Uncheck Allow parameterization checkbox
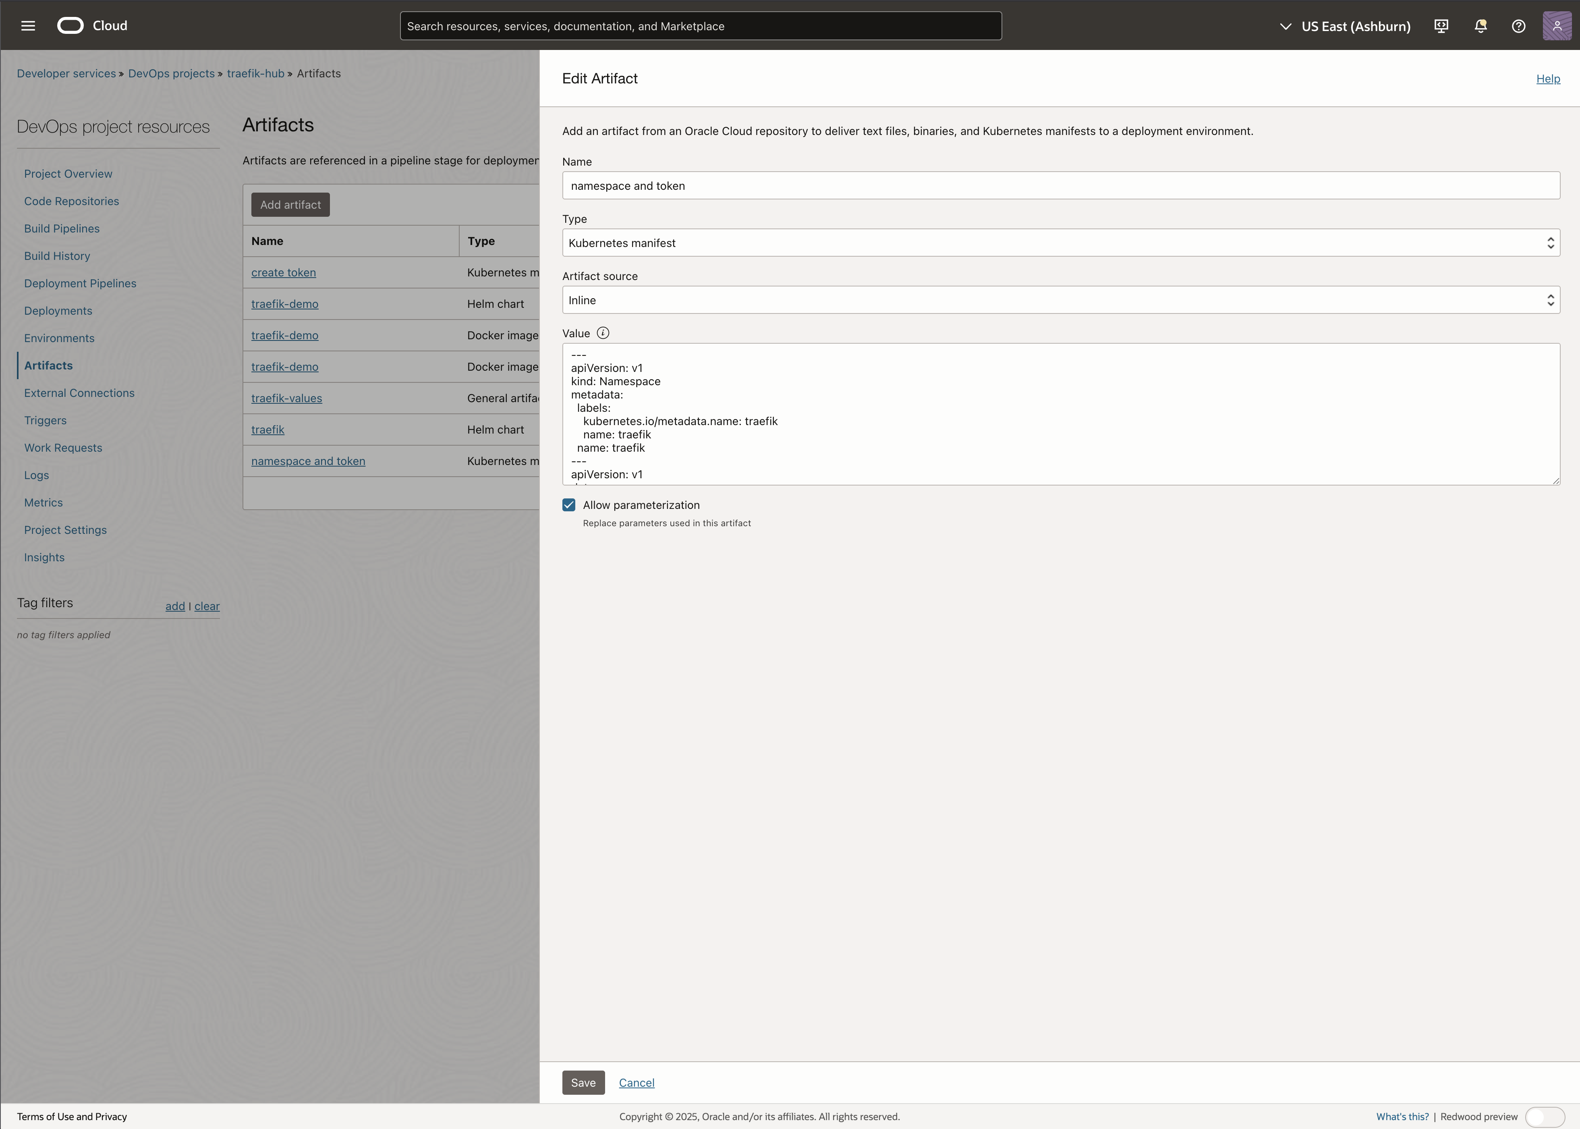The height and width of the screenshot is (1129, 1580). (568, 505)
